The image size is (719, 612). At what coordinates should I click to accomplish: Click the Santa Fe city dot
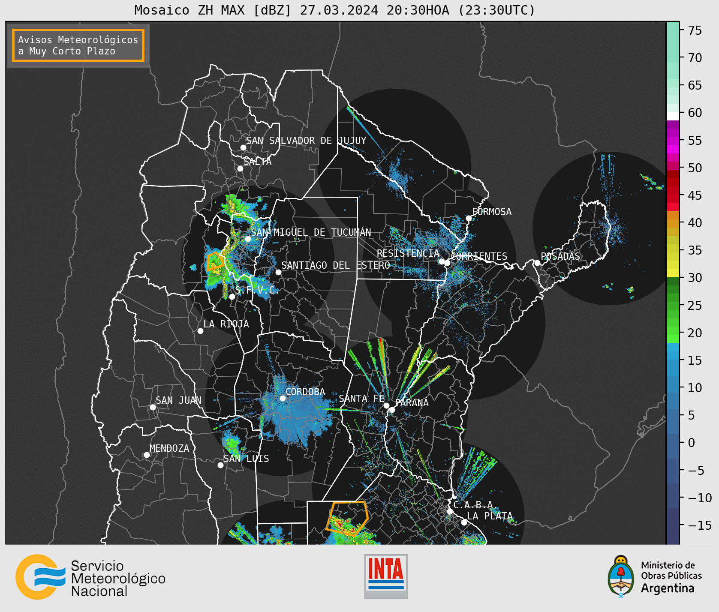tap(386, 405)
